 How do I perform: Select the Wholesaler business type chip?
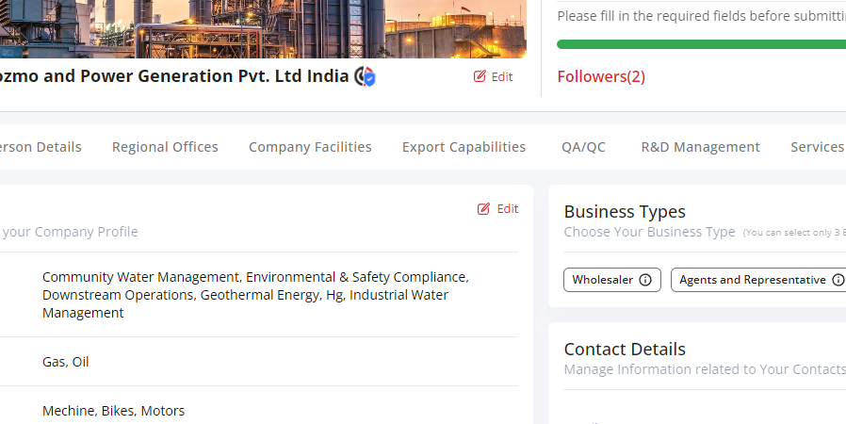click(x=603, y=280)
